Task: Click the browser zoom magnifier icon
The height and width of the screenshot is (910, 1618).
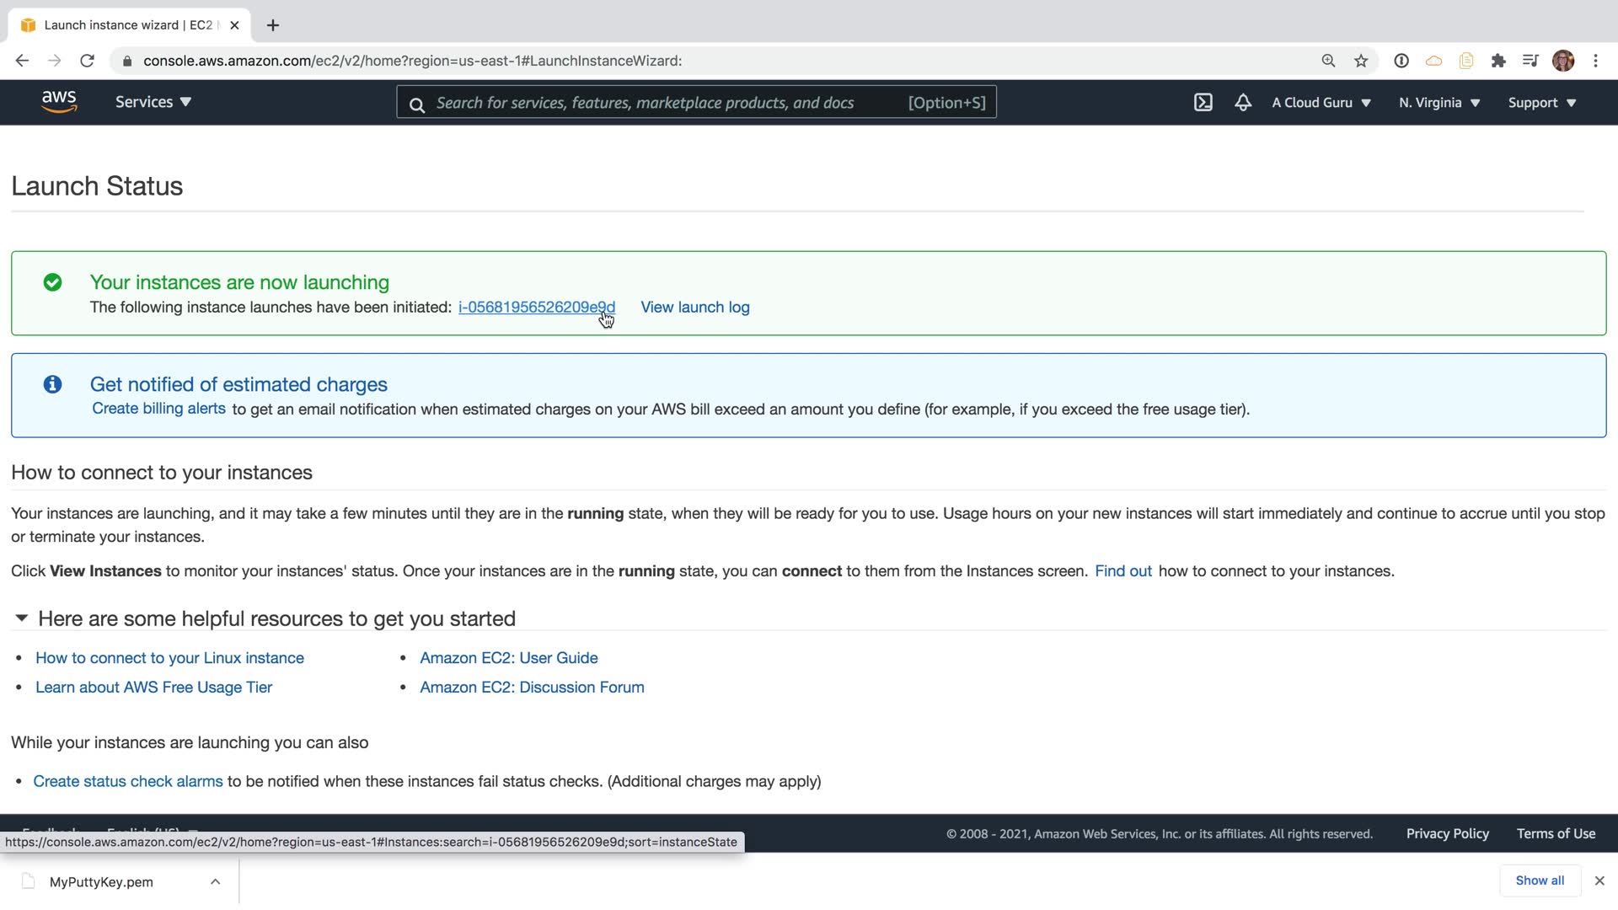Action: tap(1328, 61)
